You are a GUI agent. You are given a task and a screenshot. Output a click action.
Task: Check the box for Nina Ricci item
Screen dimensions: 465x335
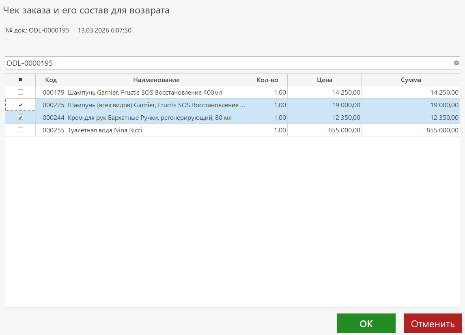pos(20,130)
